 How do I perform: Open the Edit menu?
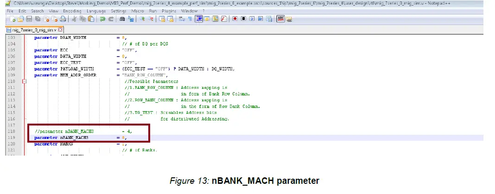coord(22,11)
